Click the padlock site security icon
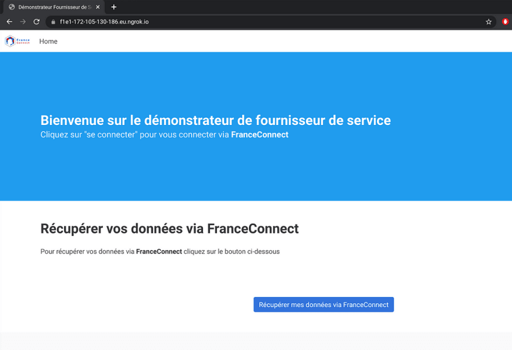The image size is (512, 350). pyautogui.click(x=53, y=22)
